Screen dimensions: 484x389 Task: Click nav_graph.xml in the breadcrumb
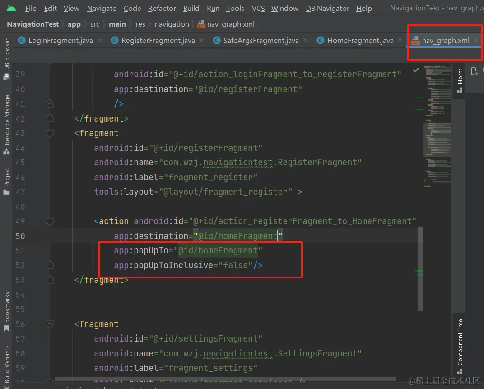pyautogui.click(x=226, y=24)
